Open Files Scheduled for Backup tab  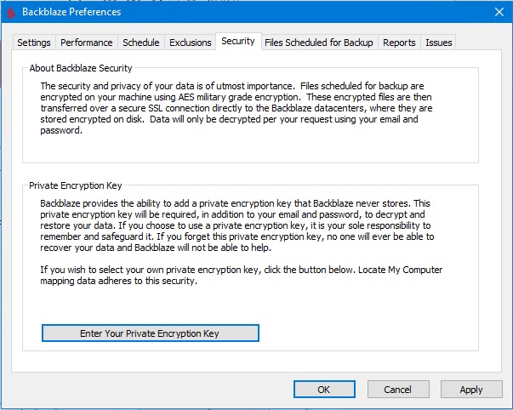(x=319, y=43)
